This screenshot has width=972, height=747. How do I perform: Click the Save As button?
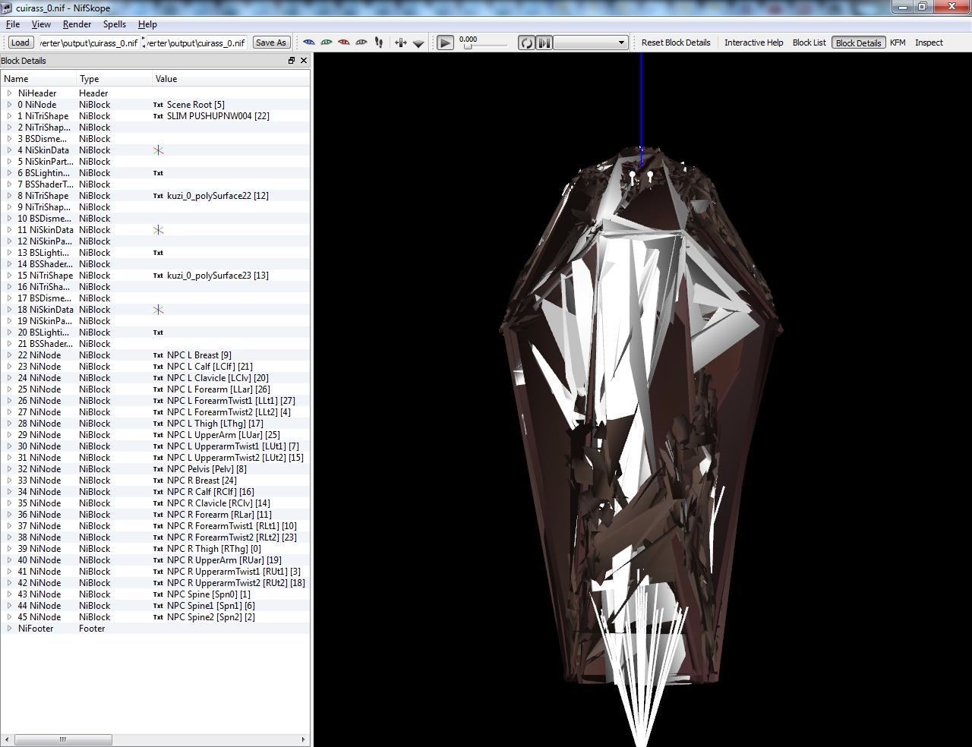click(x=271, y=43)
